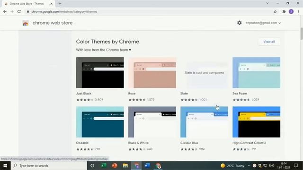Click the Just Black theme title
303x170 pixels.
(x=84, y=93)
